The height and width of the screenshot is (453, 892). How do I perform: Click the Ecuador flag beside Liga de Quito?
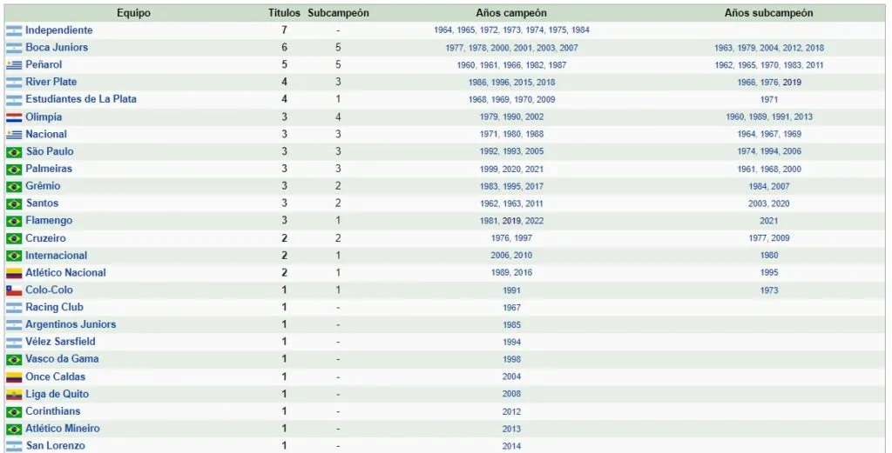click(x=14, y=395)
